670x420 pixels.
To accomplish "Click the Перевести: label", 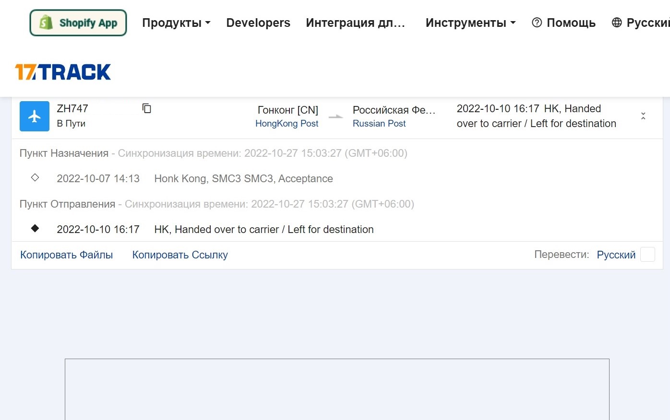I will coord(562,255).
